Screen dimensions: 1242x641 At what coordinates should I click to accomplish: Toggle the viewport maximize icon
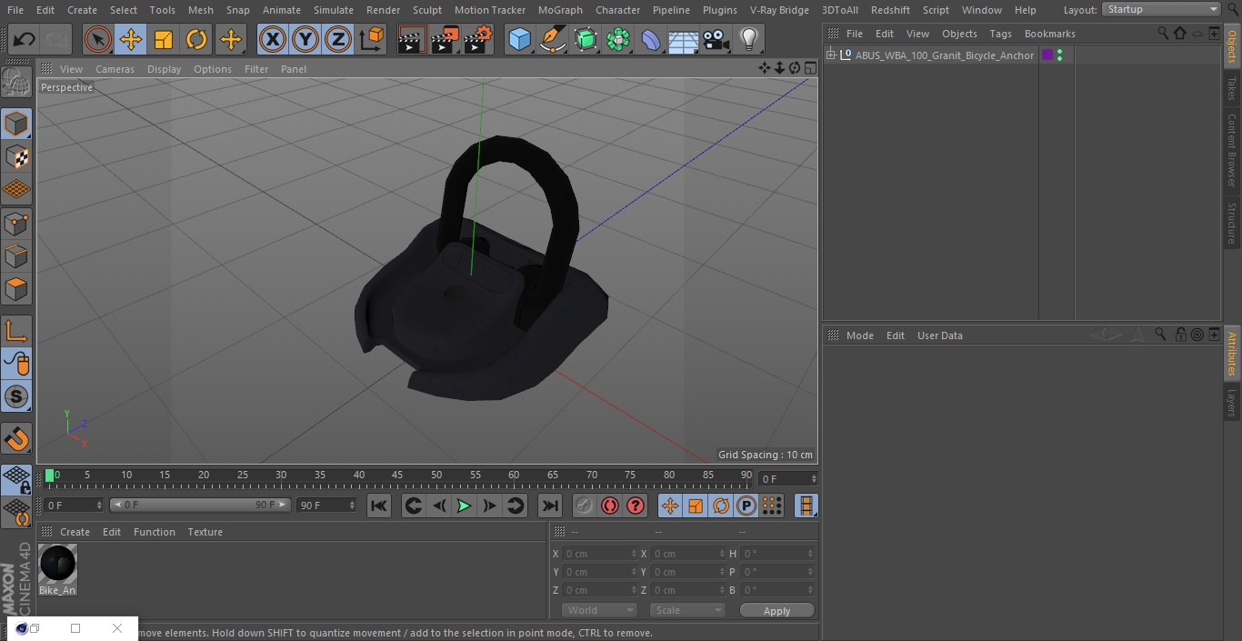point(809,68)
